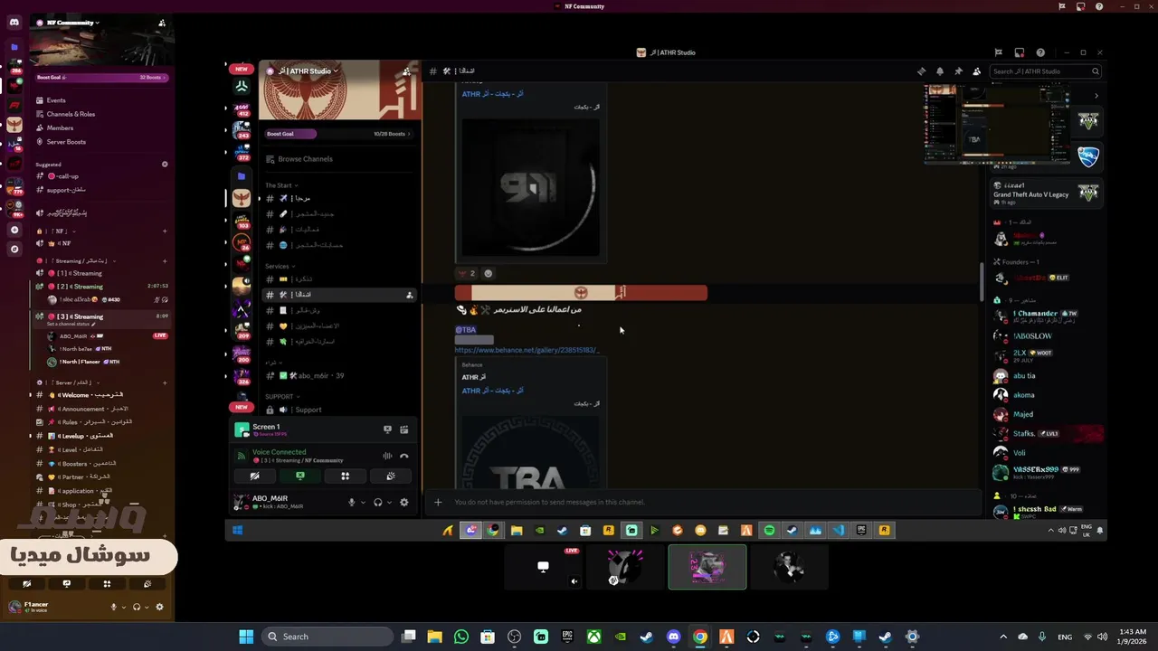Screen dimensions: 1158x651
Task: Open input device options arrow beside F1ancer mic
Action: pos(123,608)
